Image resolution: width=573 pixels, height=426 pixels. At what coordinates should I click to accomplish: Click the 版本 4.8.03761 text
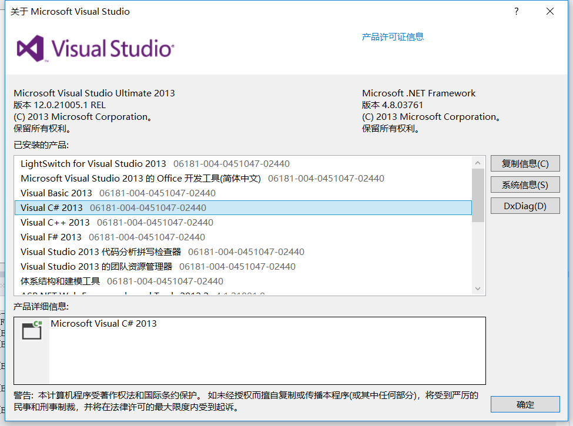point(392,105)
